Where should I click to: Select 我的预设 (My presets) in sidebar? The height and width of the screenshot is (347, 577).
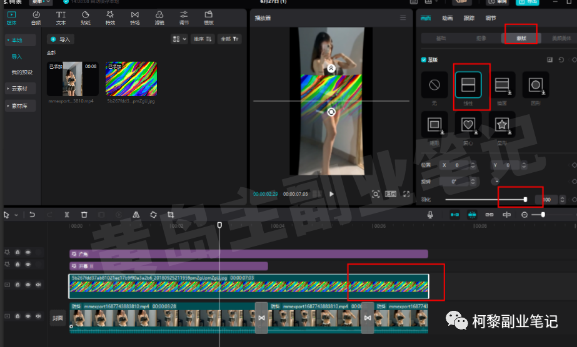[x=22, y=72]
